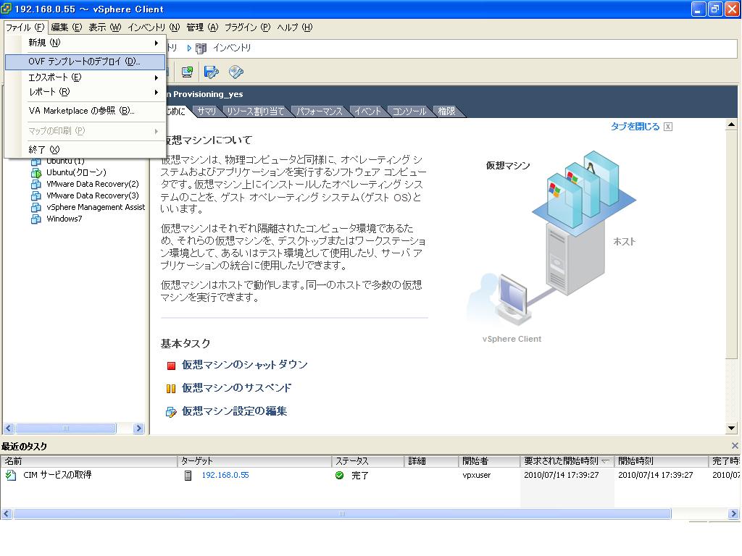Switch to the サマリ tab
The height and width of the screenshot is (556, 742).
tap(207, 111)
